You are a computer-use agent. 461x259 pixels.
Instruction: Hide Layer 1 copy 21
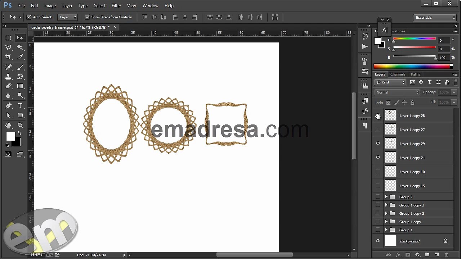378,158
